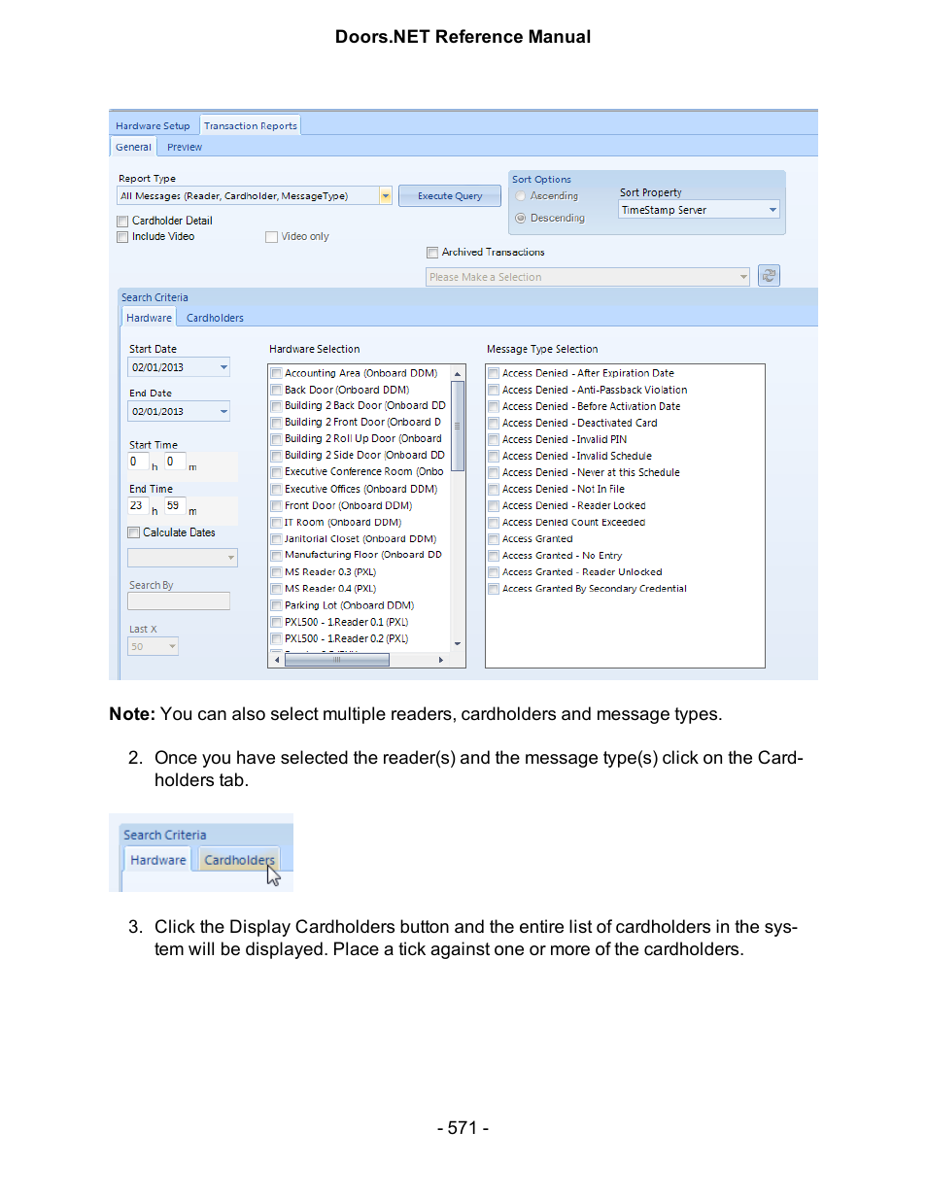927x1200 pixels.
Task: Check Executive Offices (Onboard DDM) reader
Action: pos(277,490)
